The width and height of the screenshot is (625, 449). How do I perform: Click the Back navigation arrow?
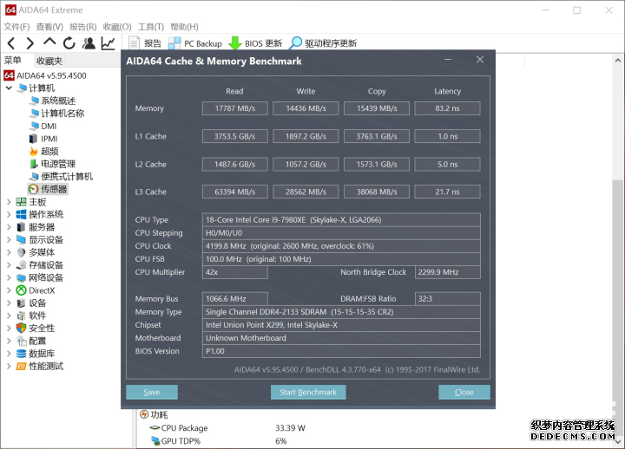(11, 43)
